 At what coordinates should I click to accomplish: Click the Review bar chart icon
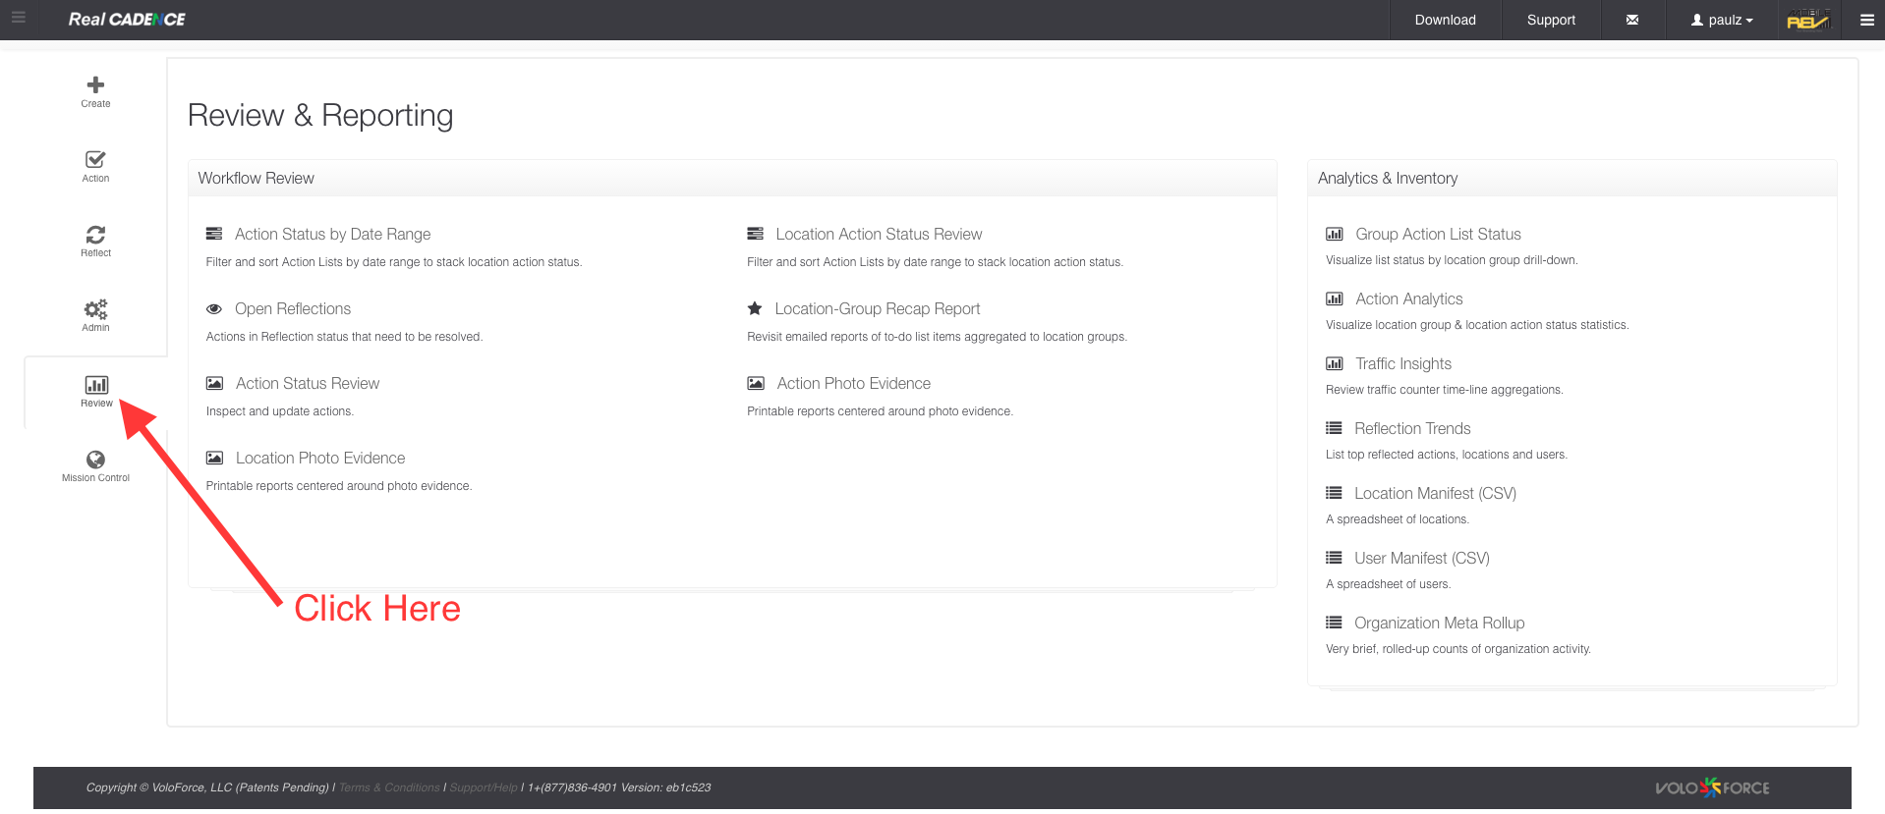(96, 385)
